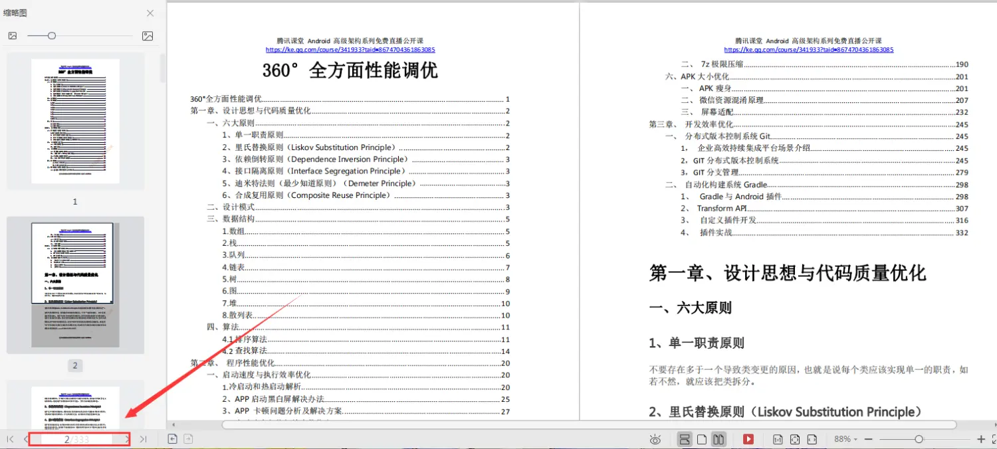Click the zoom slider handle
The width and height of the screenshot is (997, 449).
[x=919, y=439]
